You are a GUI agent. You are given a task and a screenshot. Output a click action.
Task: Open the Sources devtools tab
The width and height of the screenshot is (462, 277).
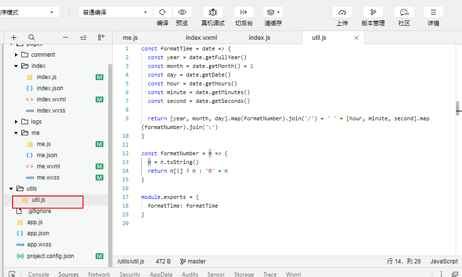click(68, 274)
